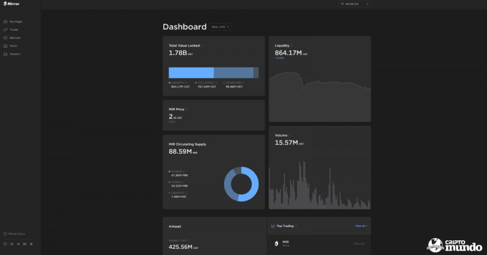The height and width of the screenshot is (255, 487).
Task: Open the Govern menu item
Action: coord(15,54)
